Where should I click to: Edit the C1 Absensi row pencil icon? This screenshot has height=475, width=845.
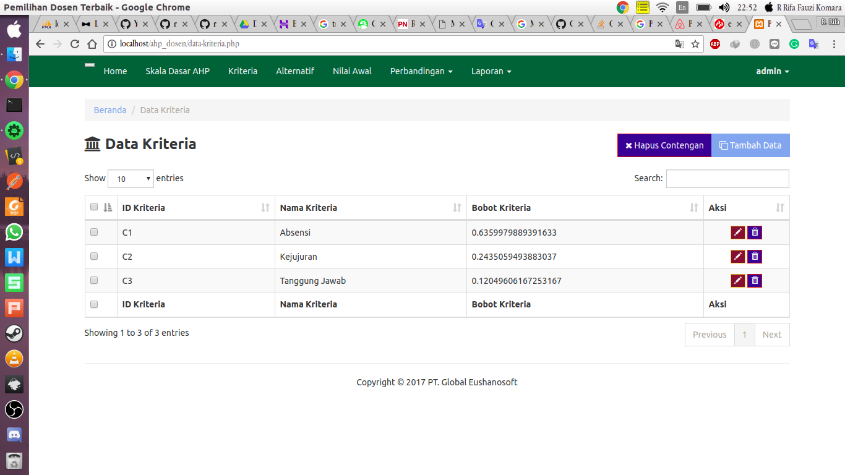point(738,233)
